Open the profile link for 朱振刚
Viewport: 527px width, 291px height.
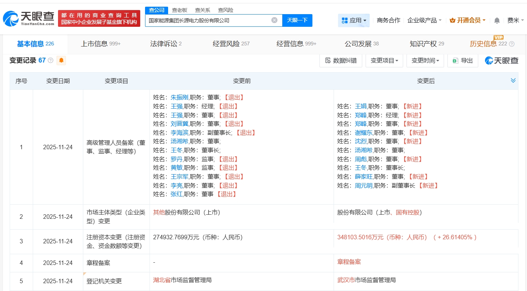[179, 97]
